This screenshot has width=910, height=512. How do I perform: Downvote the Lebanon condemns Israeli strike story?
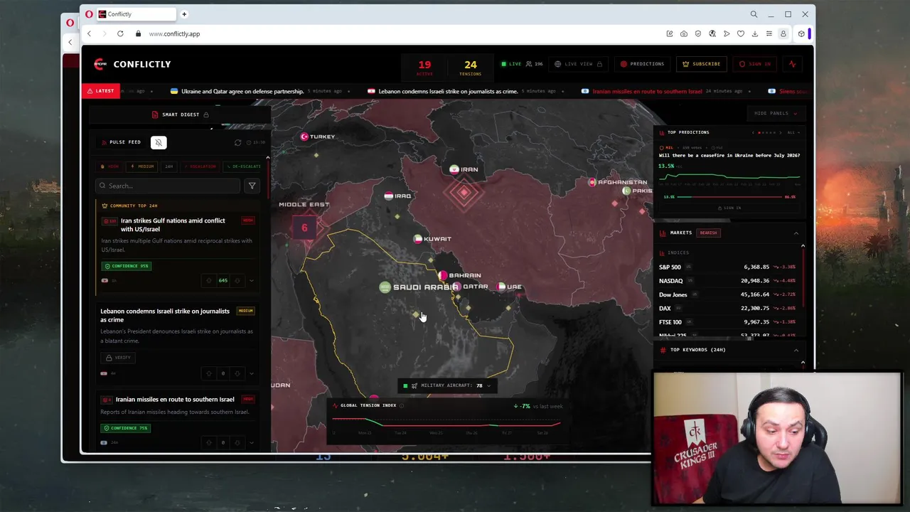pos(237,373)
